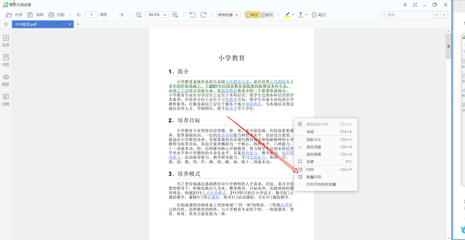This screenshot has height=240, width=465.
Task: Choose 全选 in context menu
Action: (325, 131)
